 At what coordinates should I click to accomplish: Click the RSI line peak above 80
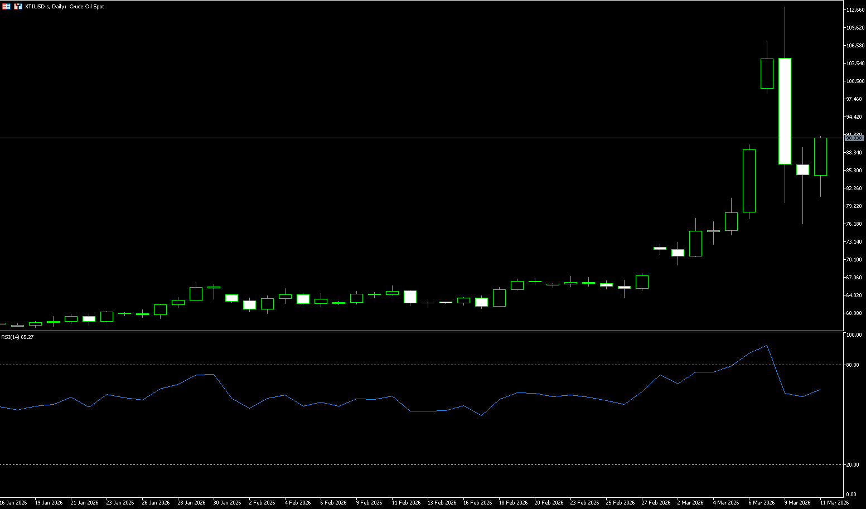(767, 346)
